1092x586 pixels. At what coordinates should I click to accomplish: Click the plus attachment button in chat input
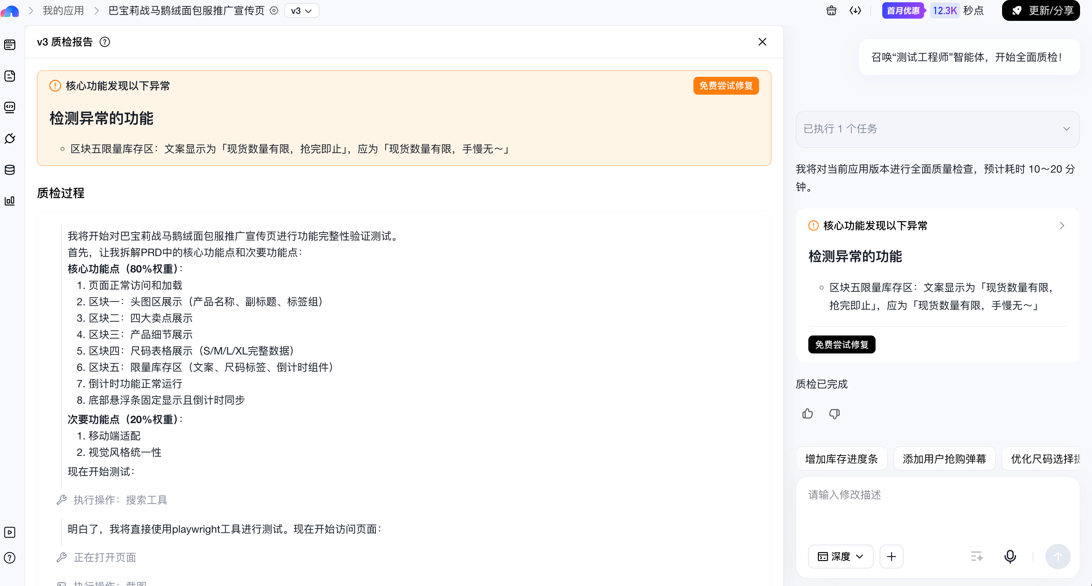click(x=892, y=556)
